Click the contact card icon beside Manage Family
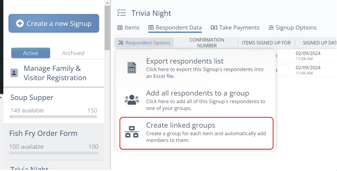Image resolution: width=337 pixels, height=171 pixels. pyautogui.click(x=14, y=73)
